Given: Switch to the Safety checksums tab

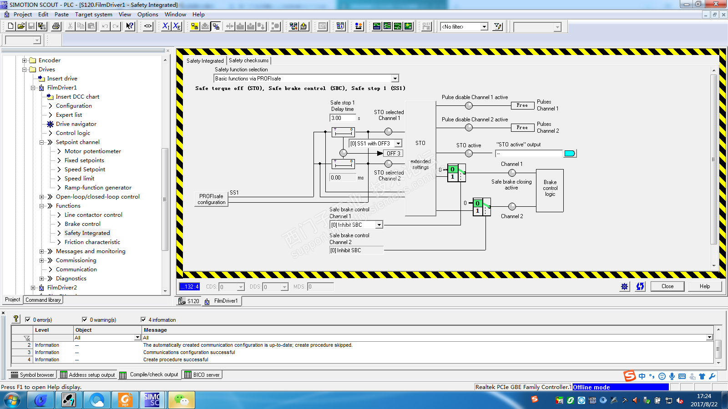Looking at the screenshot, I should click(249, 60).
